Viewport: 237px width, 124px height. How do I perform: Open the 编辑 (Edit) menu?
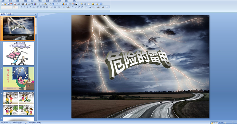tap(18, 1)
